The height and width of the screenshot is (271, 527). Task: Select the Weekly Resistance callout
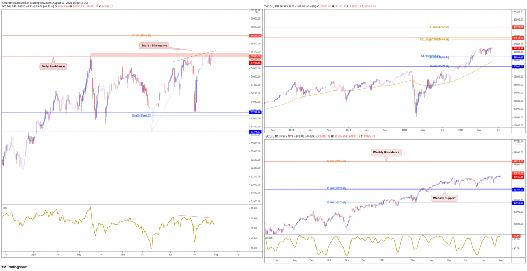pos(386,152)
